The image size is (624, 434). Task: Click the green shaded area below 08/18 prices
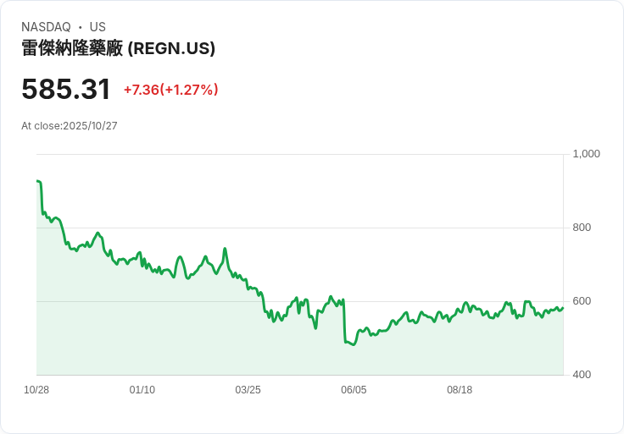(x=460, y=347)
